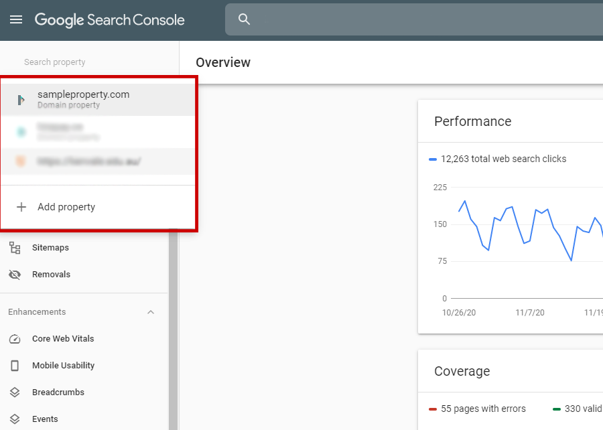The width and height of the screenshot is (603, 430).
Task: Open the Coverage card title
Action: click(x=462, y=371)
